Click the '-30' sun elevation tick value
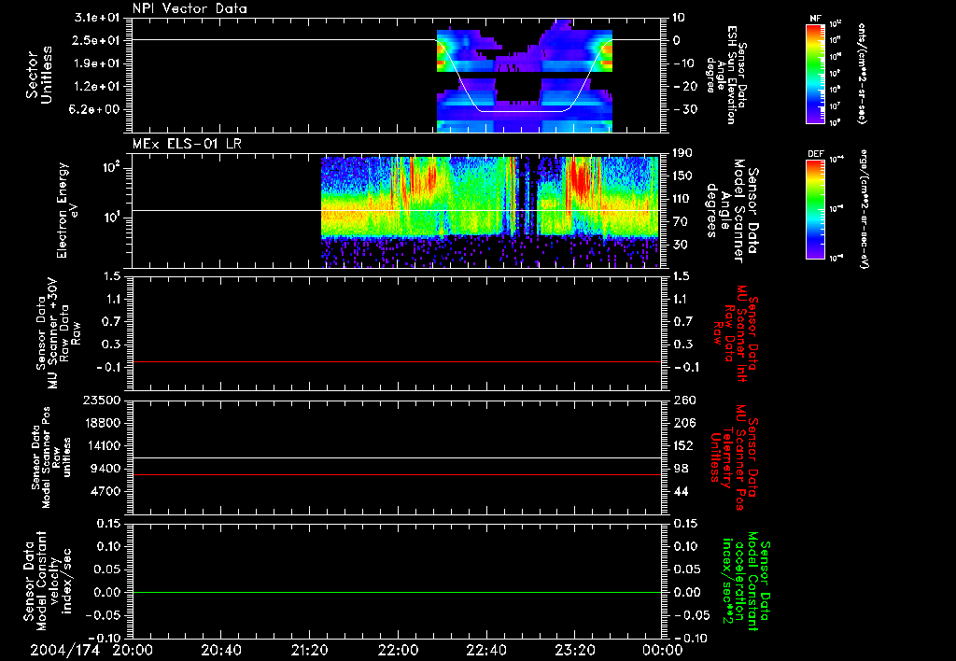The width and height of the screenshot is (956, 661). point(684,110)
